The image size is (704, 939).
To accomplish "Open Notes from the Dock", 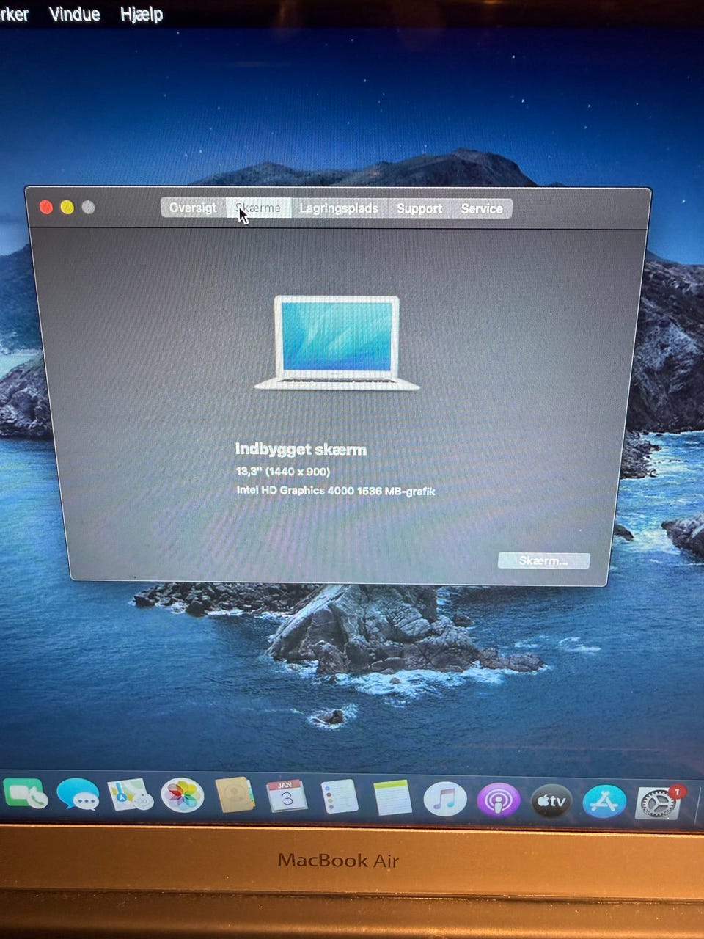I will pos(392,798).
